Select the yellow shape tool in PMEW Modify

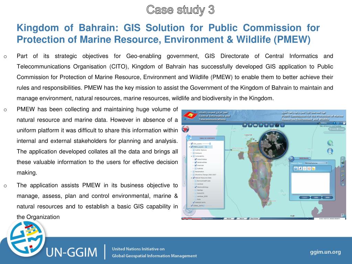point(313,168)
